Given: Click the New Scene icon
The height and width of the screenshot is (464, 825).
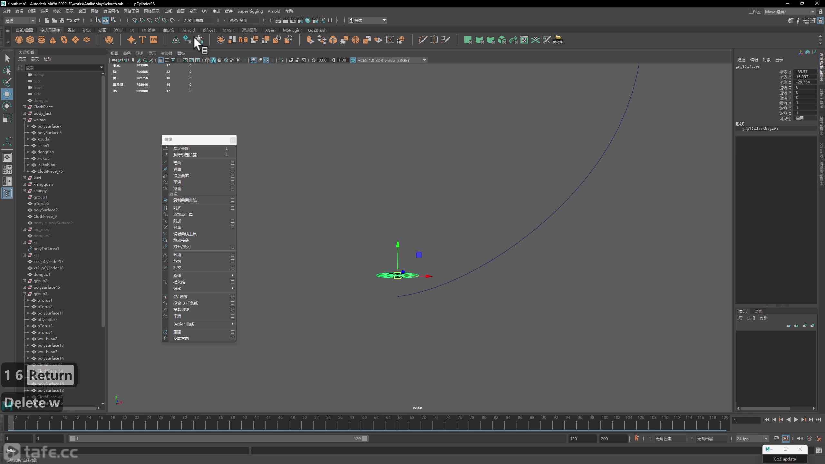Looking at the screenshot, I should pos(47,20).
